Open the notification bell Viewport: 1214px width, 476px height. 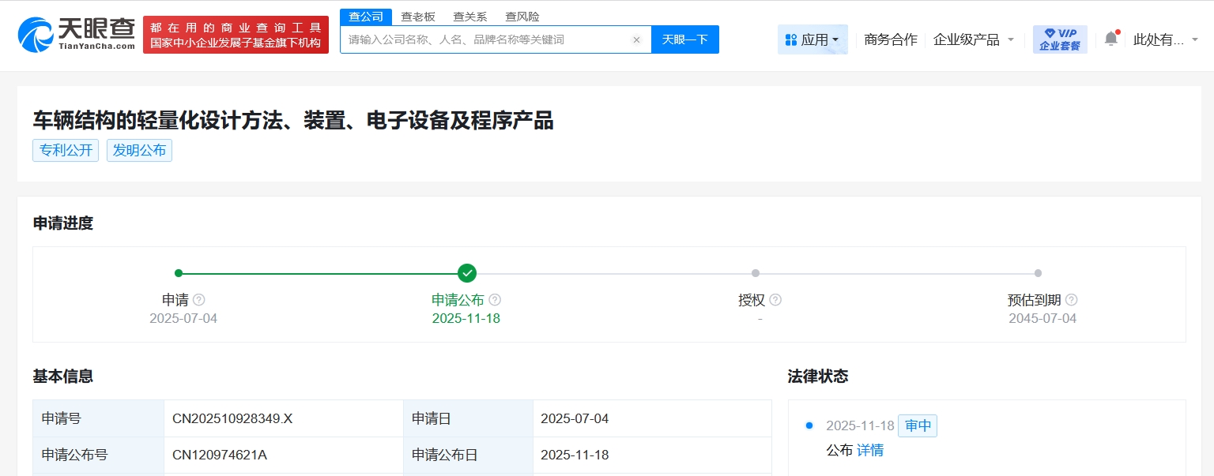click(x=1111, y=39)
